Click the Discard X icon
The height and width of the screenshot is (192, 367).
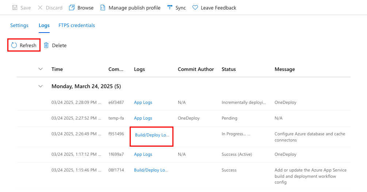(40, 8)
